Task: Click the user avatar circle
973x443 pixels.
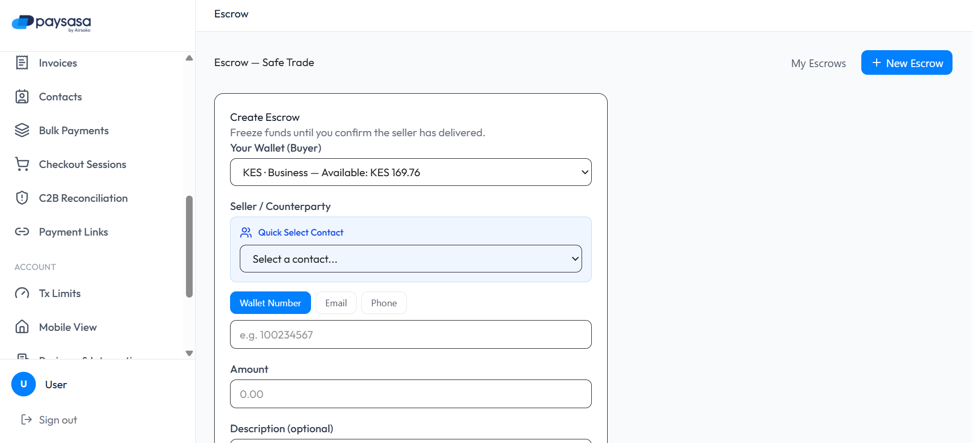Action: pos(24,384)
